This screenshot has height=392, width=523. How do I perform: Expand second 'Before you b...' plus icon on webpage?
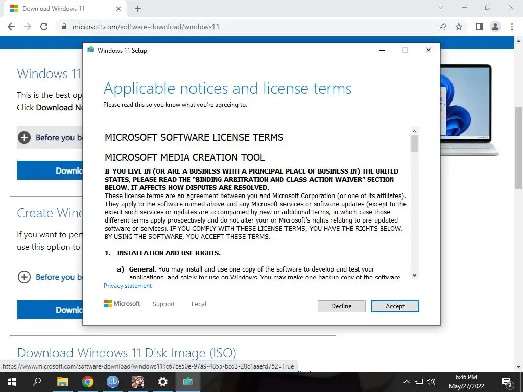24,277
